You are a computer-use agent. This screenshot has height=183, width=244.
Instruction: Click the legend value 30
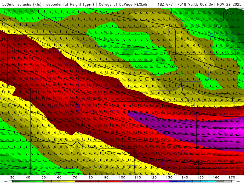(x=12, y=178)
